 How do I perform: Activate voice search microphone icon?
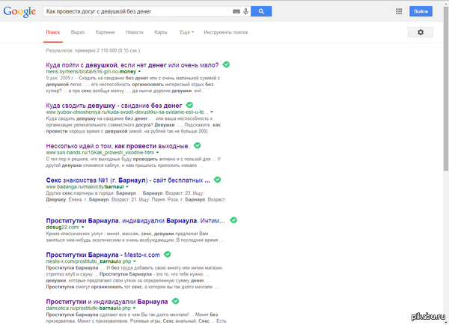pos(245,11)
